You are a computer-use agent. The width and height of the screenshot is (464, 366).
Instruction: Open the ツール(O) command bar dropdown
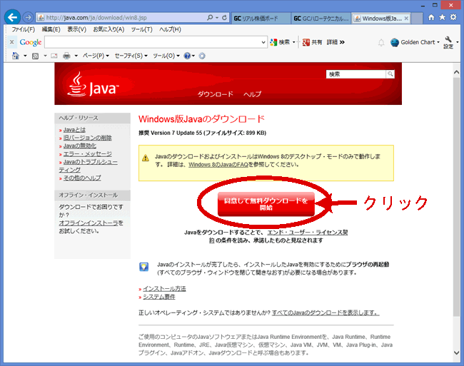166,56
